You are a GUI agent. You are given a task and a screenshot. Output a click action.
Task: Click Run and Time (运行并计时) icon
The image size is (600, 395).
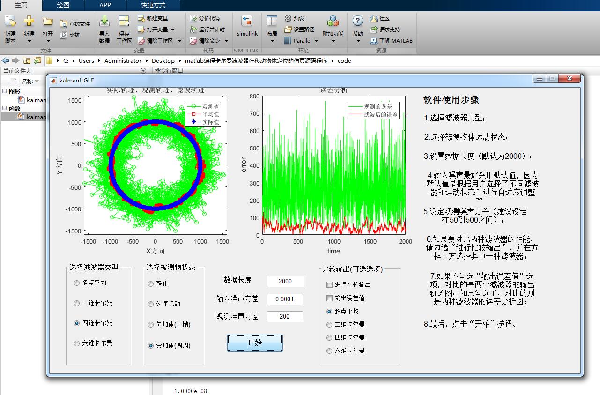tap(193, 30)
